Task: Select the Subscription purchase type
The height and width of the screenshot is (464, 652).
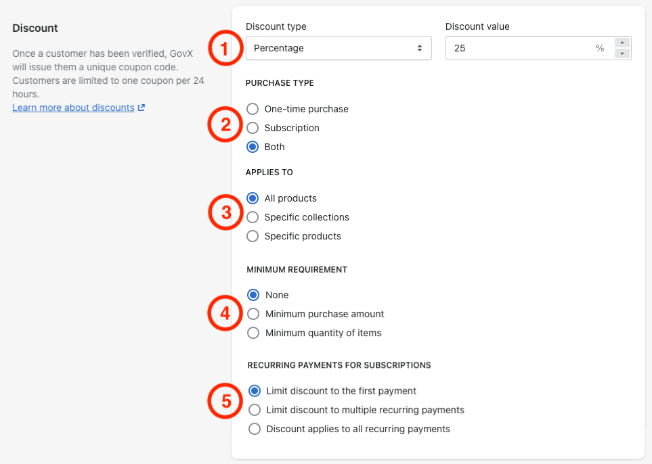Action: tap(253, 128)
